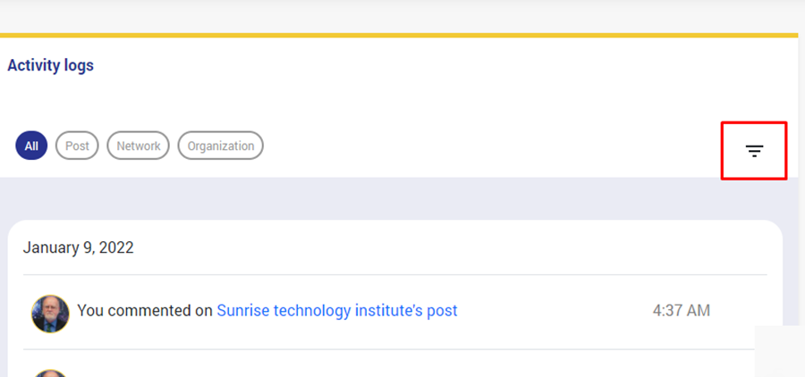This screenshot has width=805, height=377.
Task: Click the white box at bottom right corner
Action: [x=779, y=351]
